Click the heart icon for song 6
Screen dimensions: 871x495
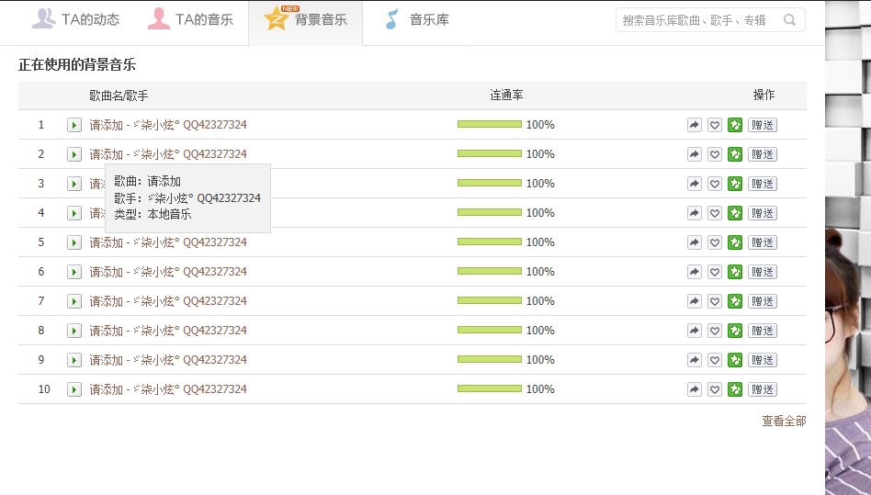[715, 272]
